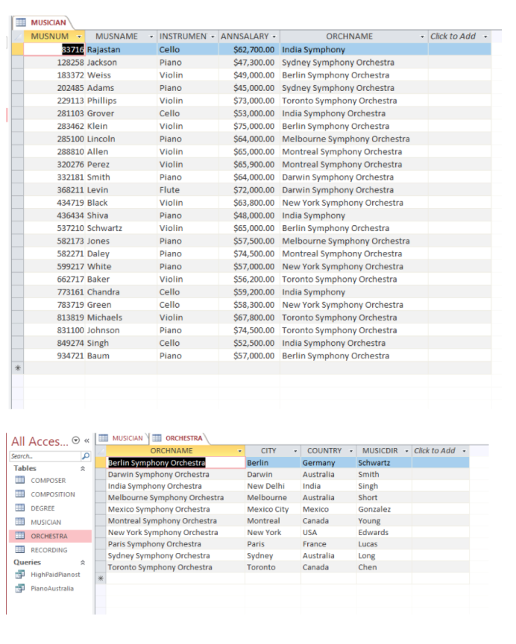Open the MUSNAME column filter dropdown
This screenshot has width=516, height=644.
(151, 37)
